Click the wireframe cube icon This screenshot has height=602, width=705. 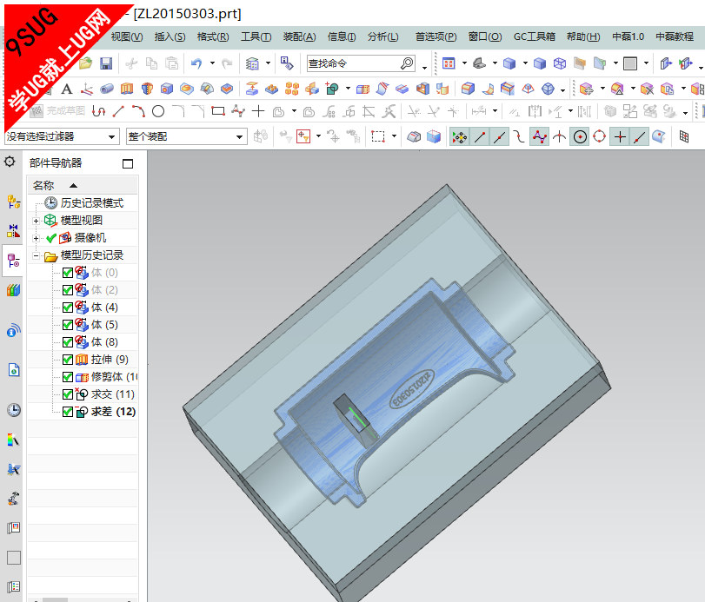[560, 63]
